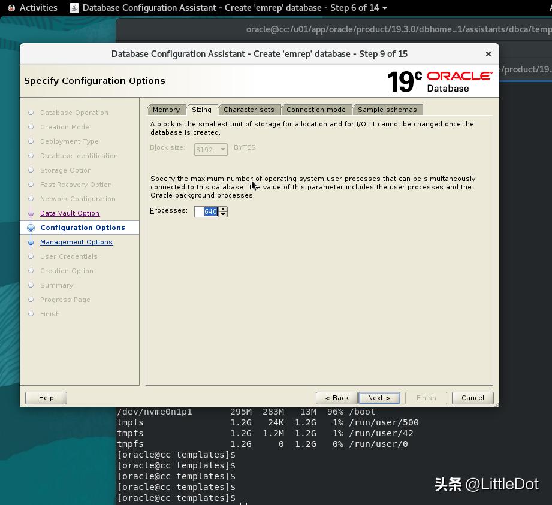Click the /dev/nvme0n1p1 line in terminal
The width and height of the screenshot is (552, 505).
pyautogui.click(x=246, y=412)
